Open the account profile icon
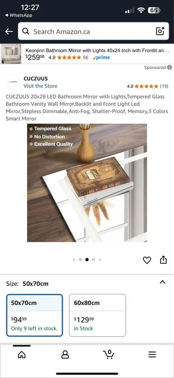The width and height of the screenshot is (174, 378). 65,354
